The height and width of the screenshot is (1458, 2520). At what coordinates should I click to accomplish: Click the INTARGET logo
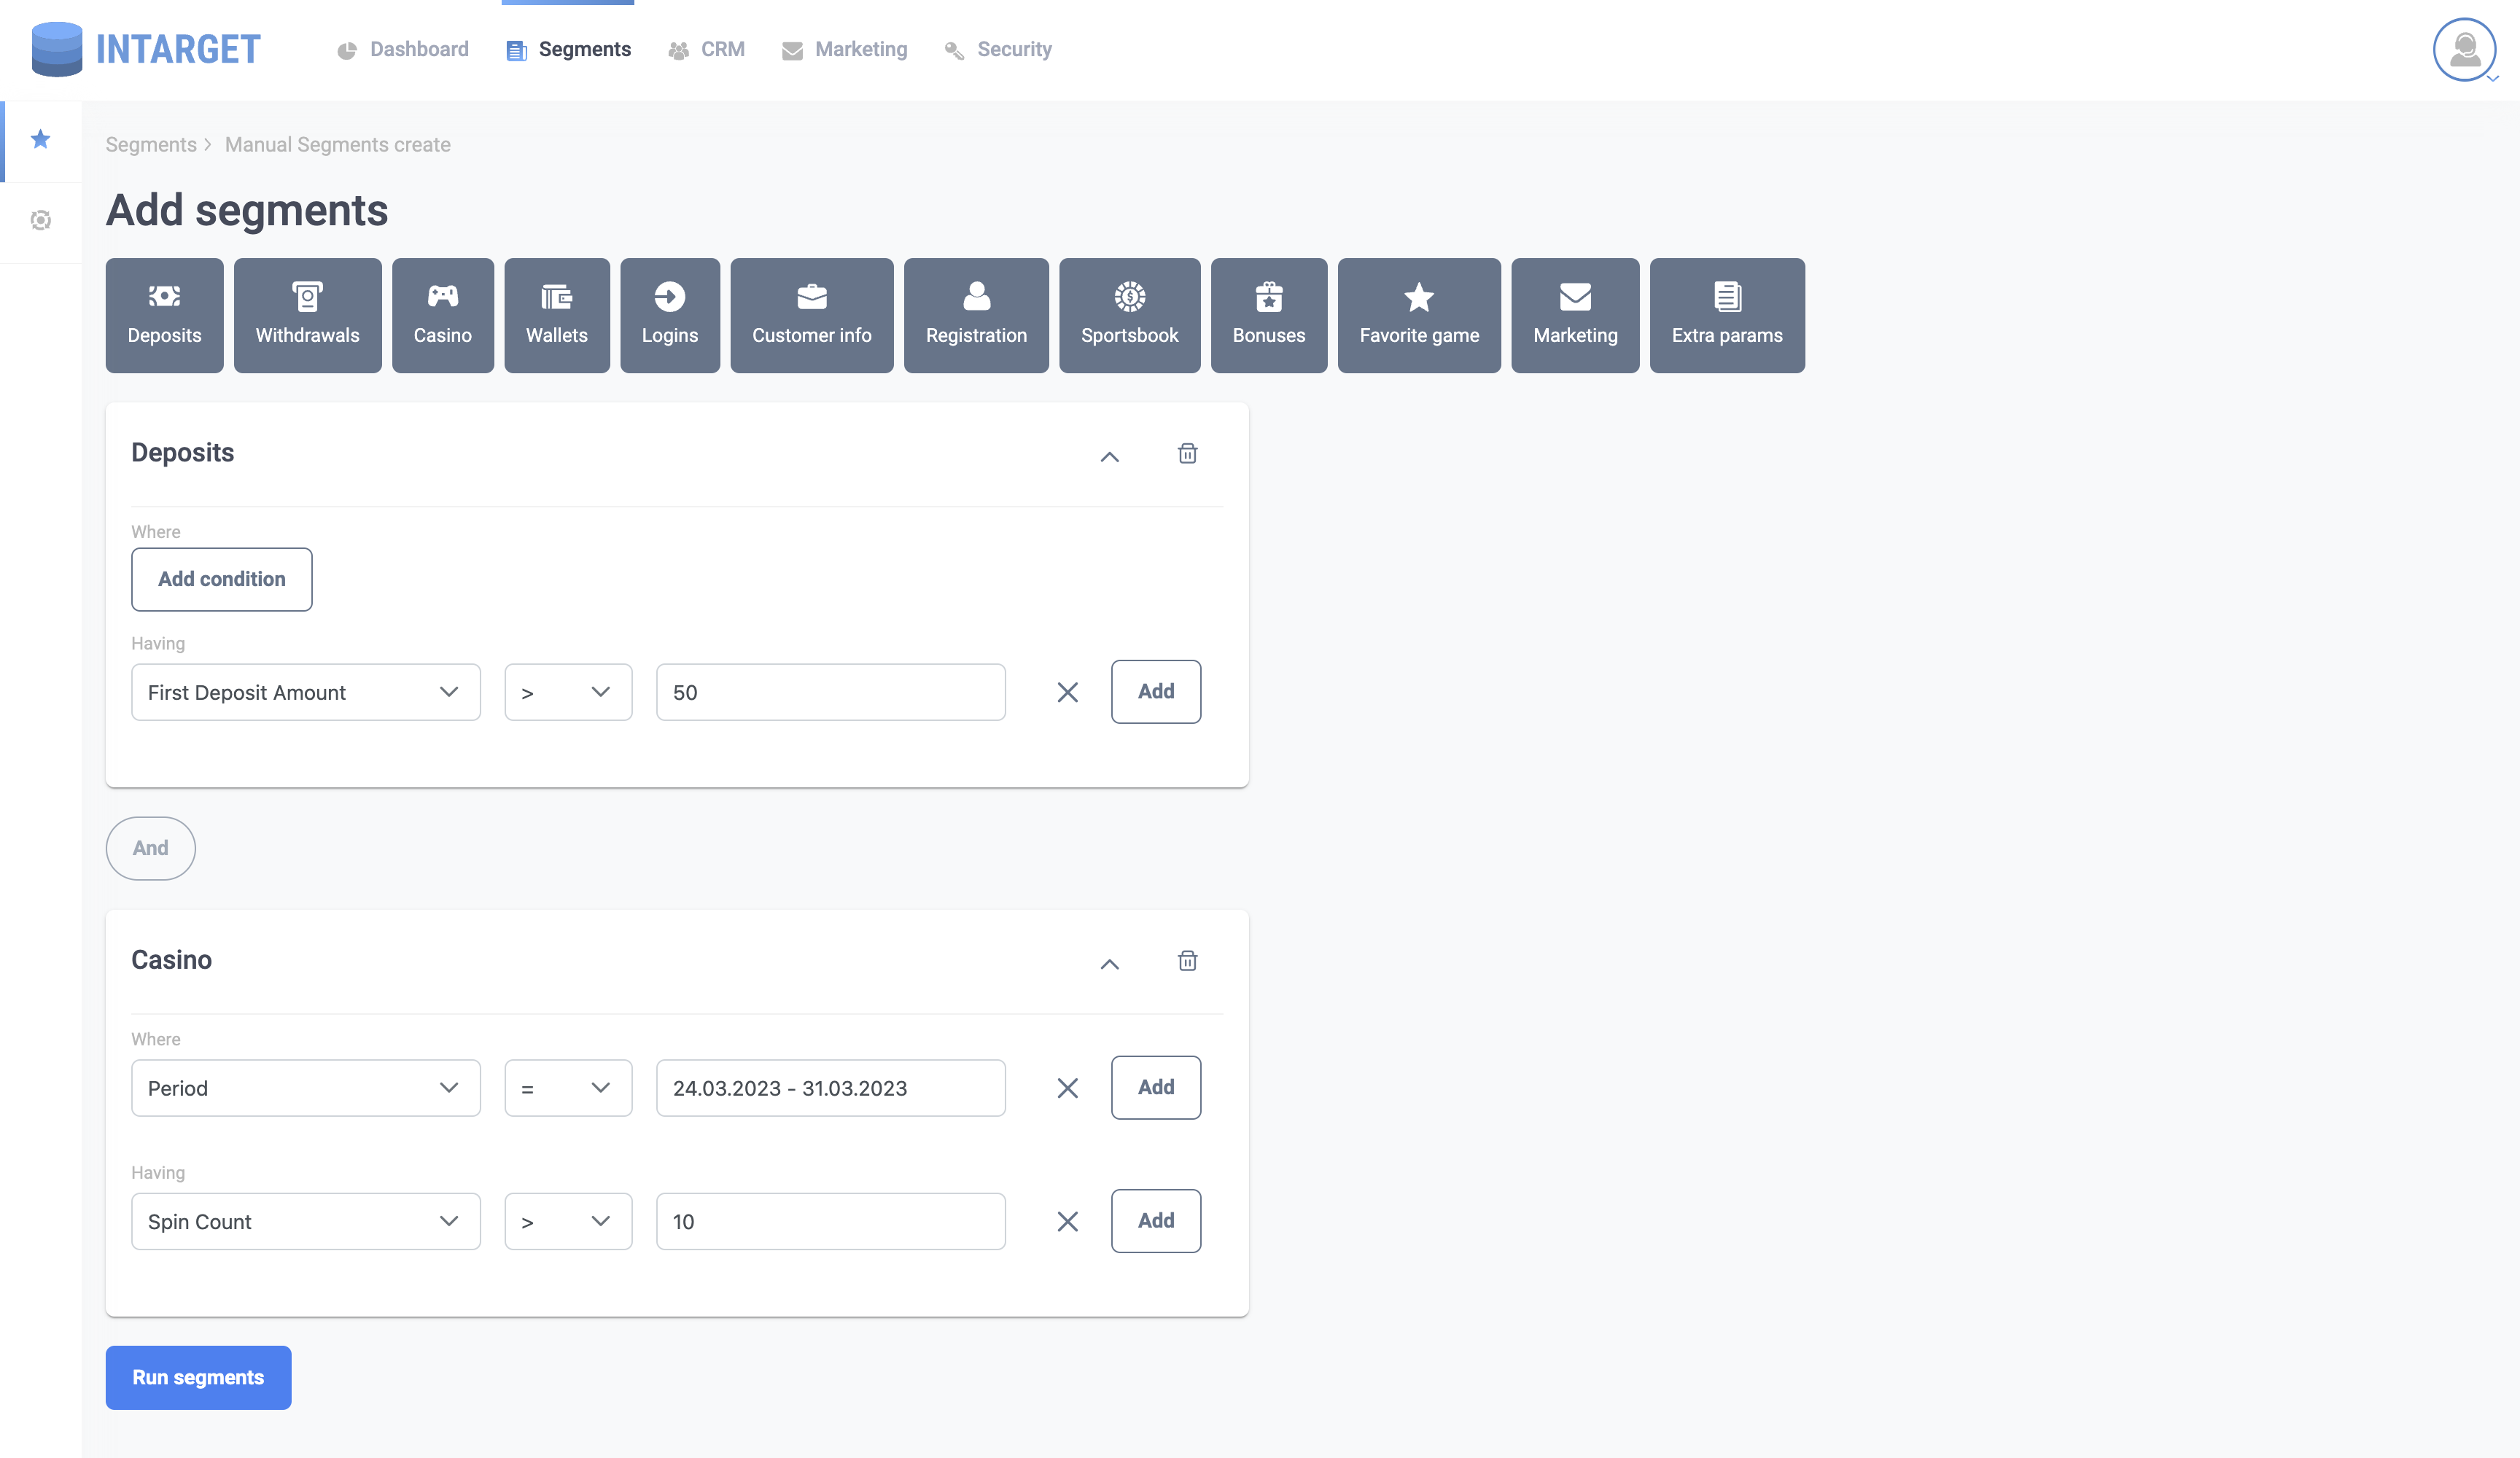tap(146, 49)
